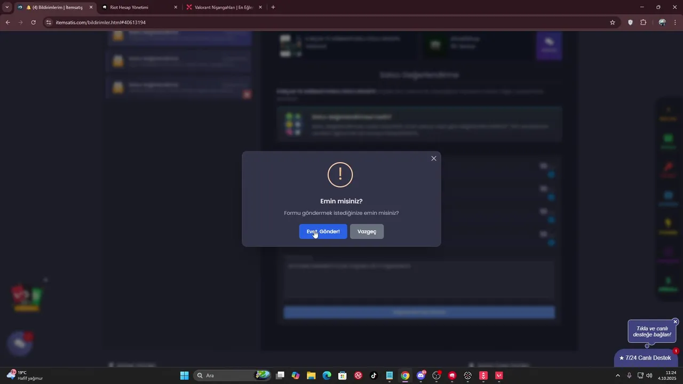Open the Chrome three-dot menu
683x384 pixels.
coord(675,22)
